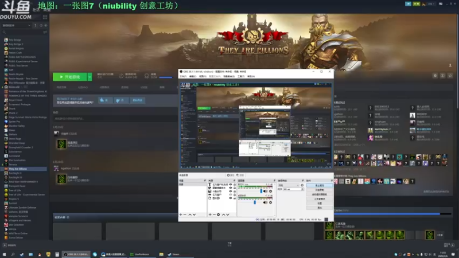Toggle visibility of the third OBS source
Screen dimensions: 459x258
point(231,191)
